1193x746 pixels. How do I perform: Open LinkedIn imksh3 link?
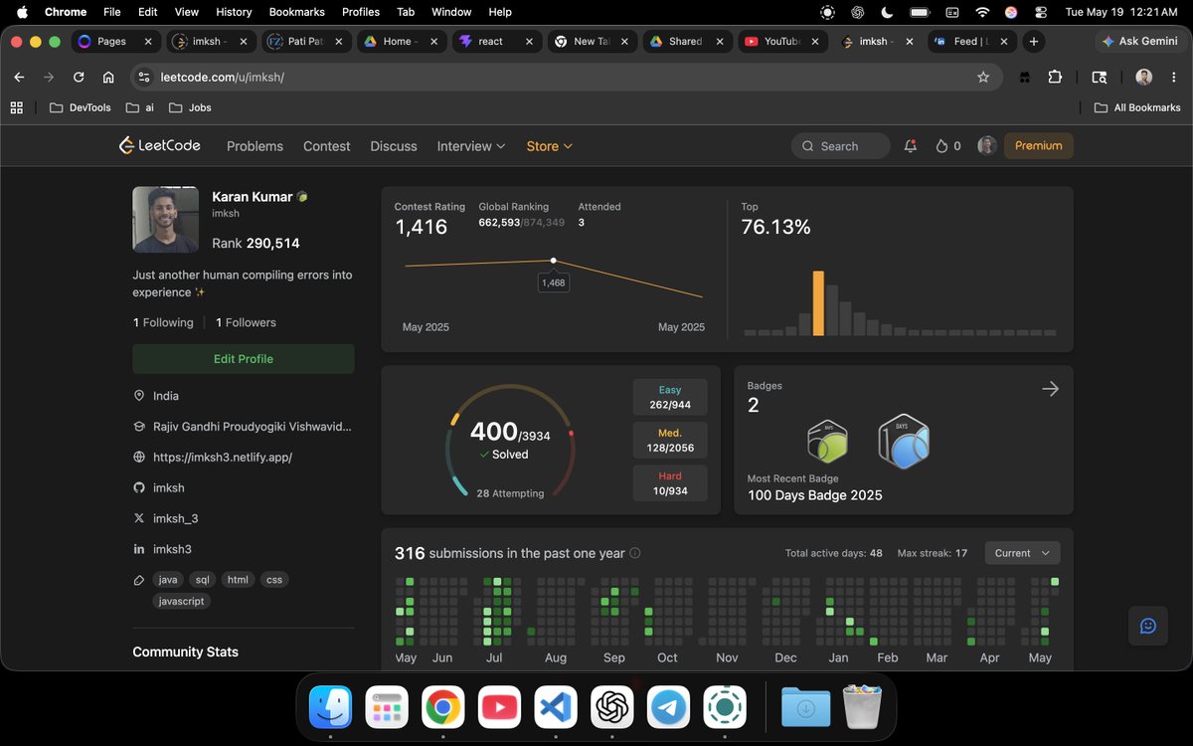point(172,550)
